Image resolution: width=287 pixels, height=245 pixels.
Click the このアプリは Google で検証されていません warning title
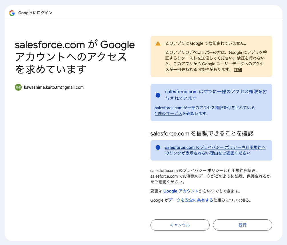[206, 43]
